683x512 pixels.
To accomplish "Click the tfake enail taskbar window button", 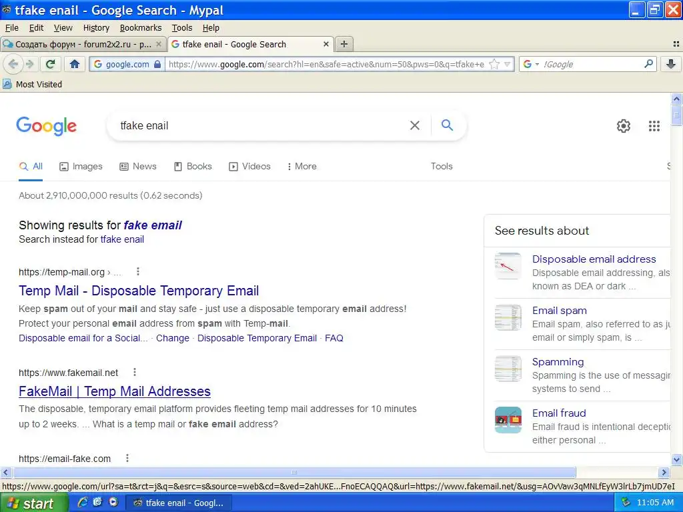I will [179, 503].
